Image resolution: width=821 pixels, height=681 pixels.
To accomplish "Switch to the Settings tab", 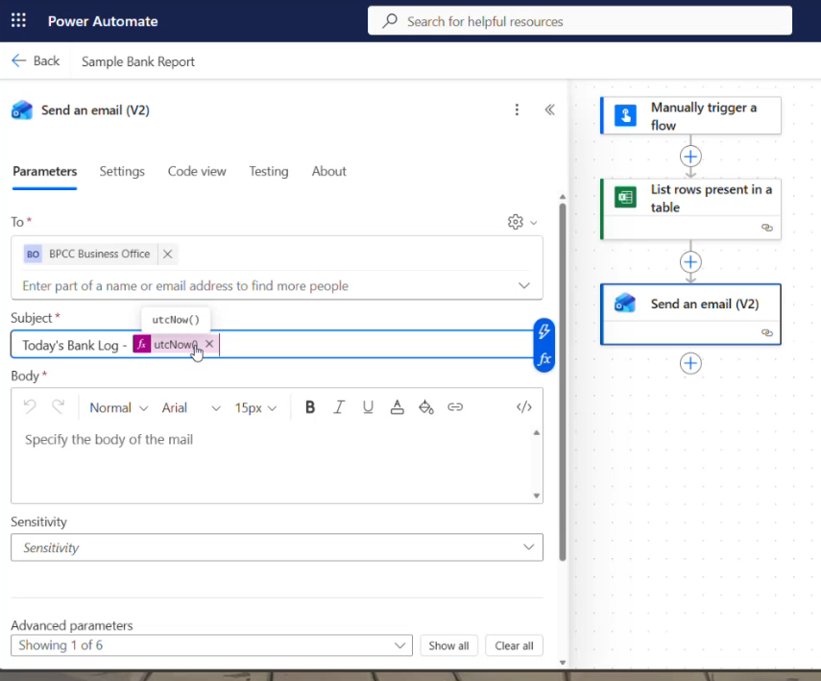I will click(x=122, y=171).
